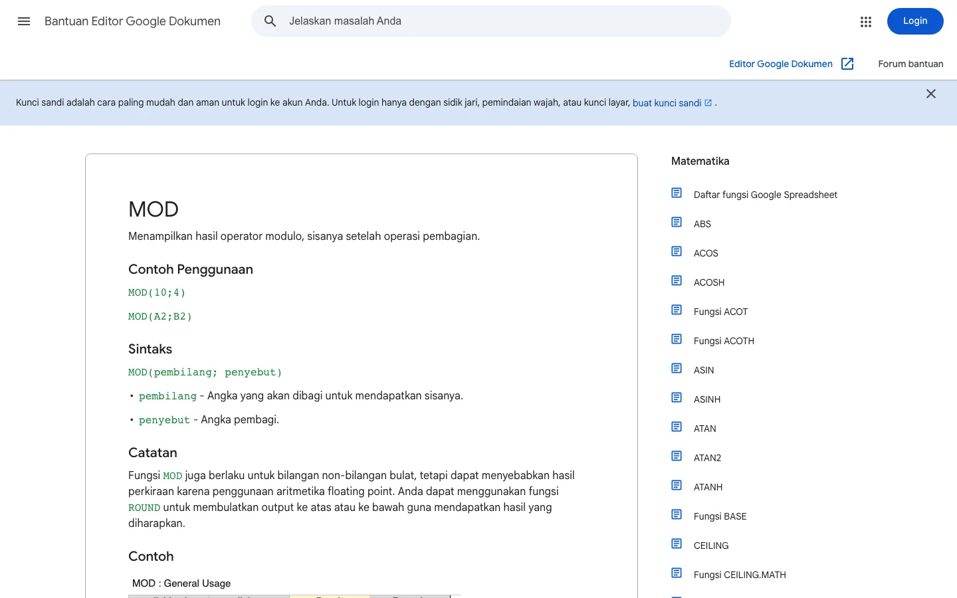957x598 pixels.
Task: Click the document icon beside ACOS
Action: tap(677, 252)
